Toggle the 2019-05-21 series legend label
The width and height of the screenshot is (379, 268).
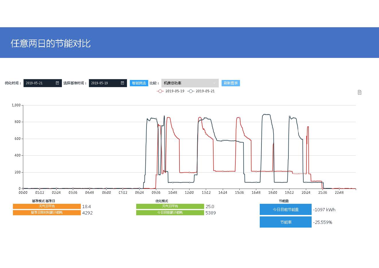[x=205, y=91]
